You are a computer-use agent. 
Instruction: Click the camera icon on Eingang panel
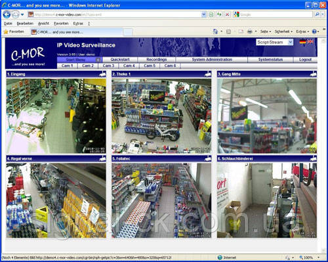click(x=102, y=74)
